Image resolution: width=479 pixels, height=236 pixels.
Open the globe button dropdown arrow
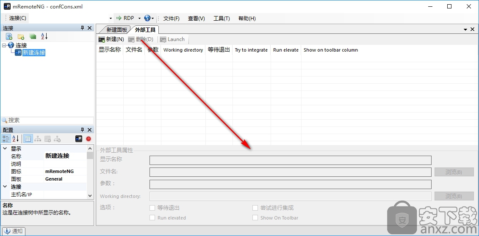click(x=152, y=18)
